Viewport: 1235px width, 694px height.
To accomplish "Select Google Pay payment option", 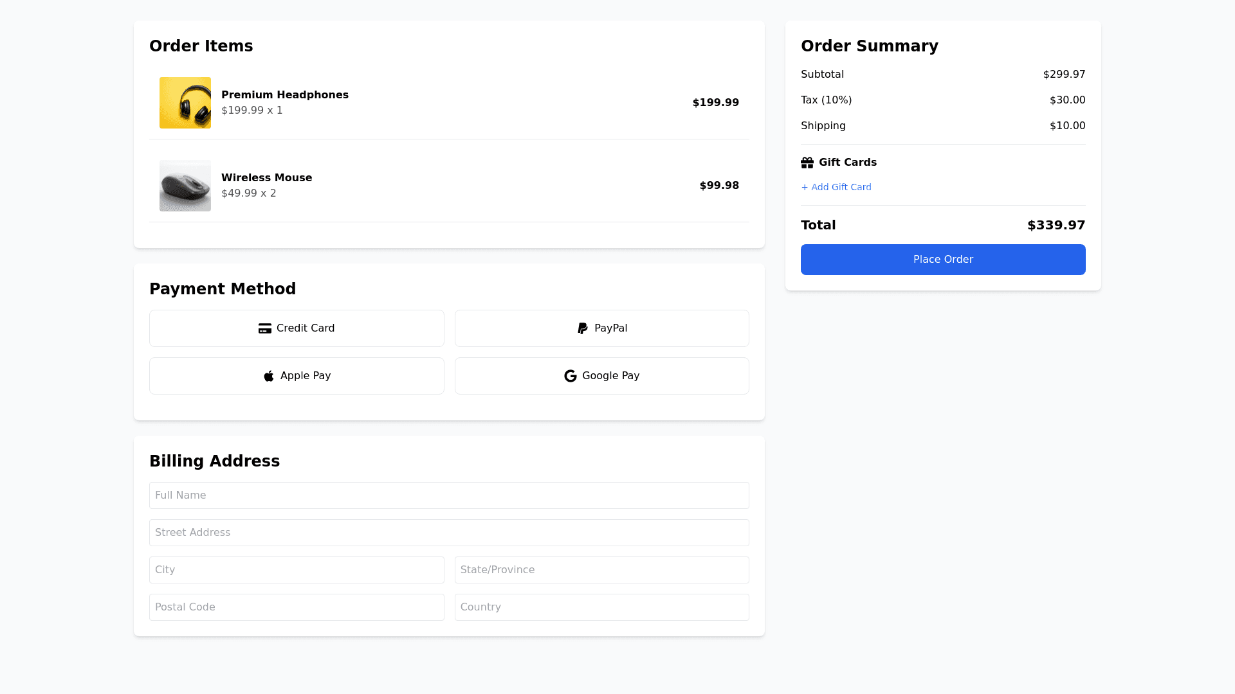I will click(x=601, y=376).
